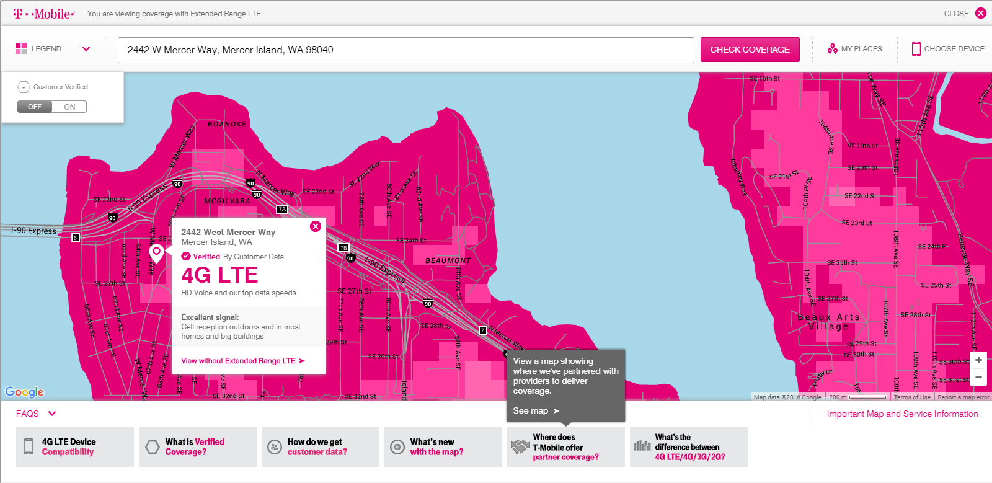The height and width of the screenshot is (483, 992).
Task: Expand the Legend dropdown arrow
Action: click(x=86, y=49)
